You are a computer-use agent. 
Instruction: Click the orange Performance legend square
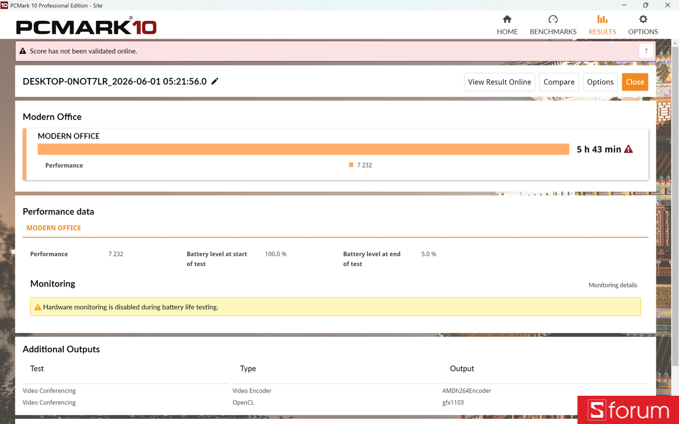pos(351,165)
